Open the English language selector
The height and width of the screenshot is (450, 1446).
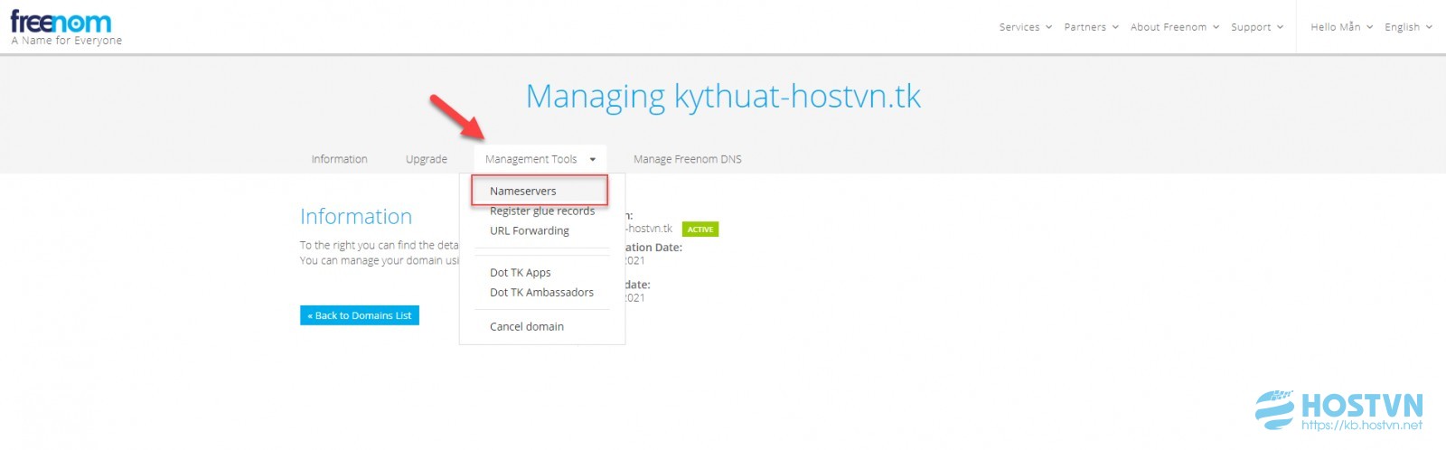(x=1408, y=27)
